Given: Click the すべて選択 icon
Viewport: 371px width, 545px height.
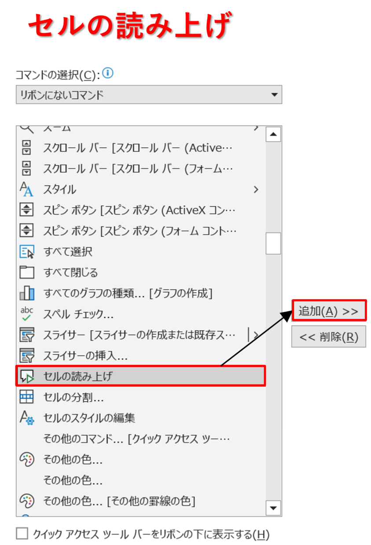Looking at the screenshot, I should coord(27,251).
